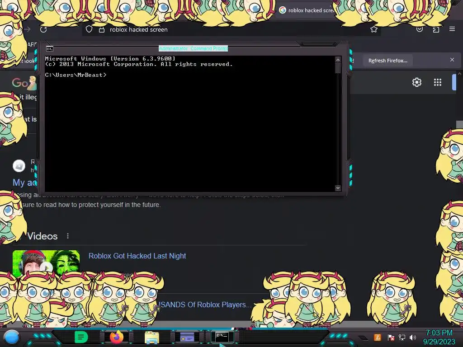Open File Explorer from the taskbar

click(x=152, y=338)
